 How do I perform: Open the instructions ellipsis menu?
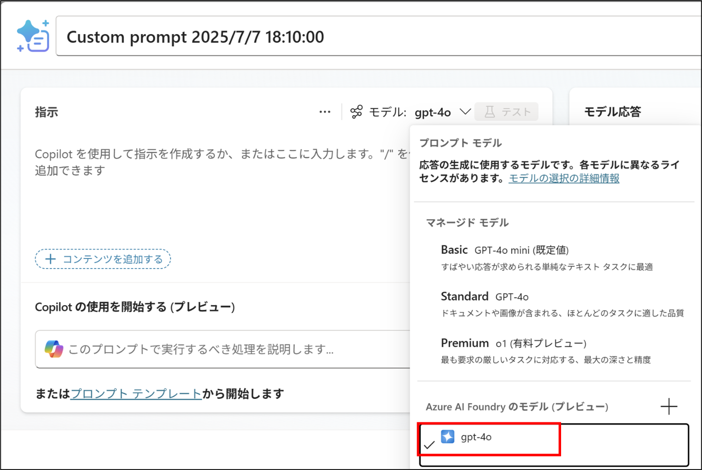(325, 112)
